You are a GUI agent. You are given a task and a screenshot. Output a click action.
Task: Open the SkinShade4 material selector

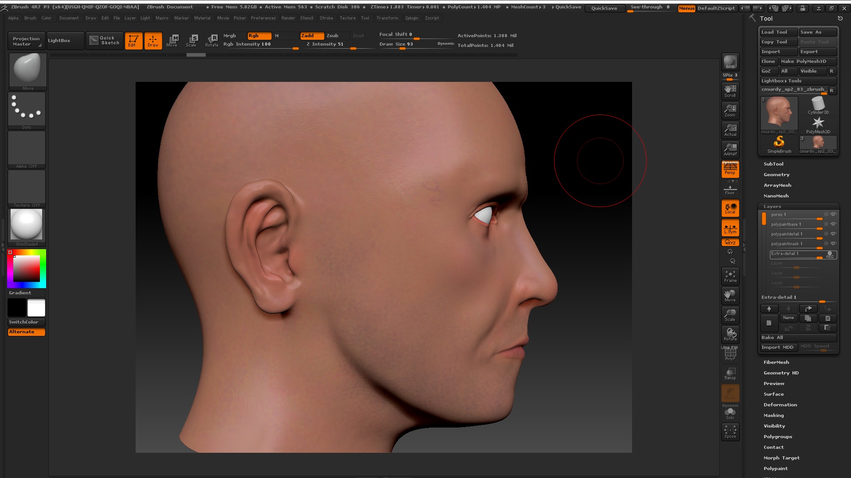pos(27,227)
